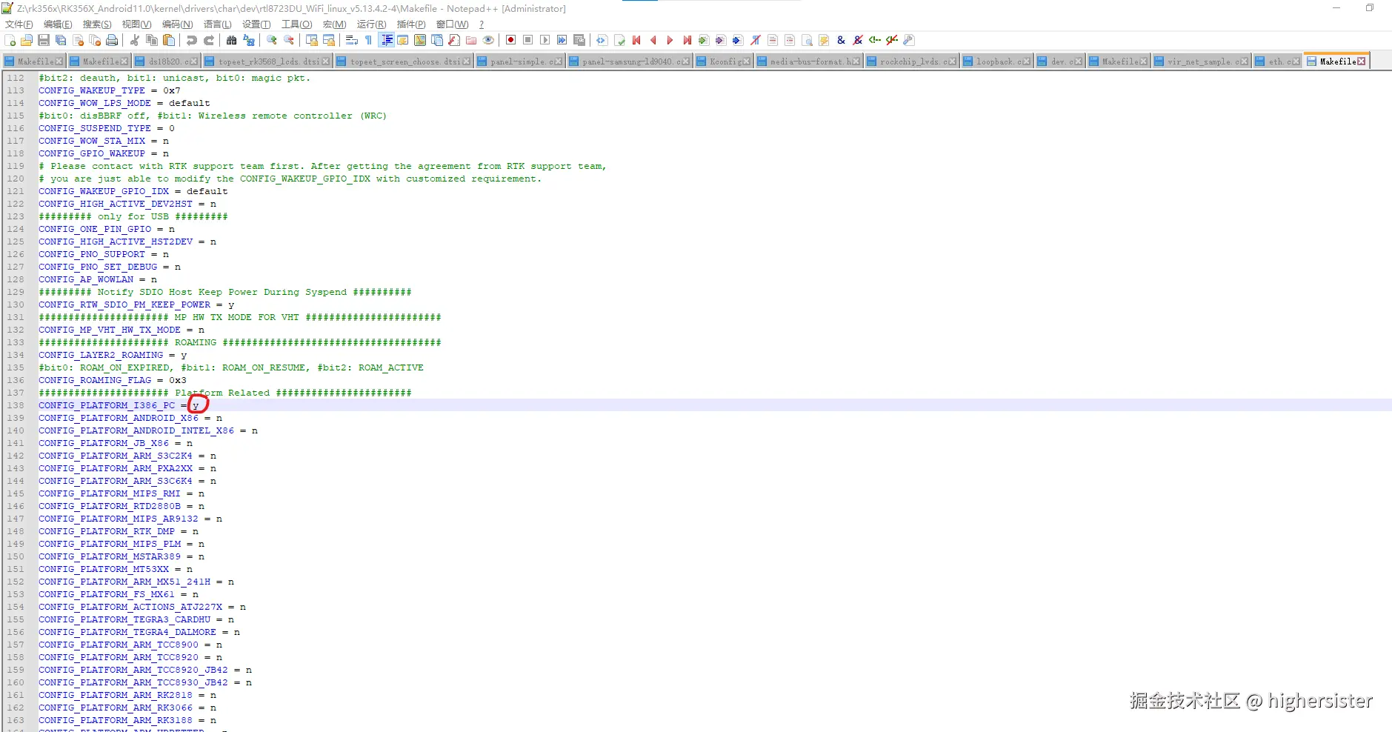Save the current recorded macro icon
The width and height of the screenshot is (1392, 732).
tap(579, 40)
